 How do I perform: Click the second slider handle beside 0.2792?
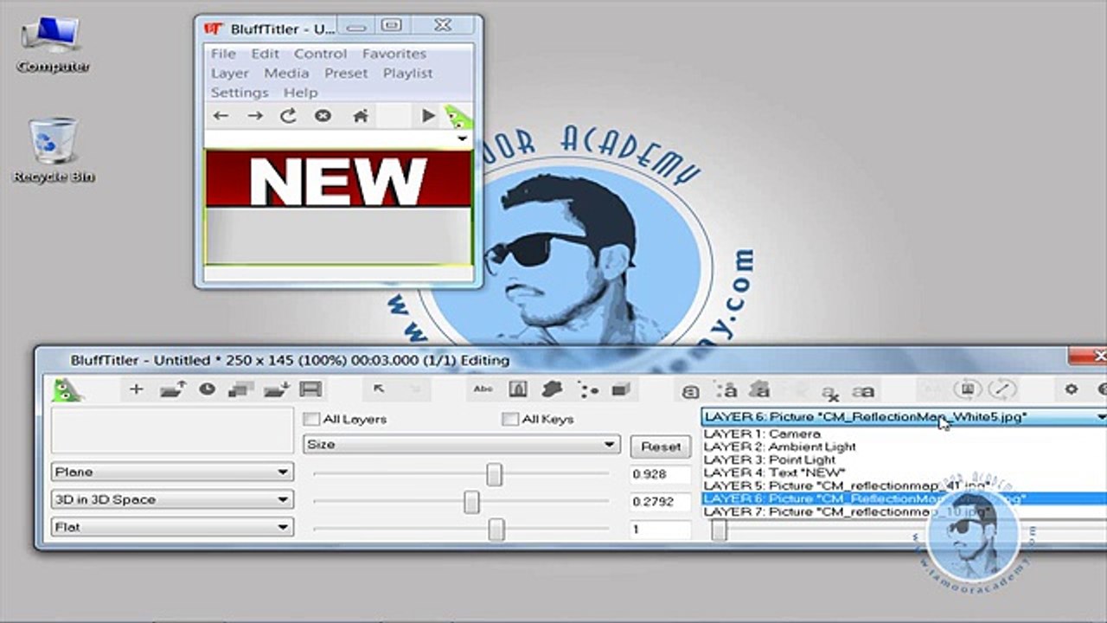click(471, 502)
